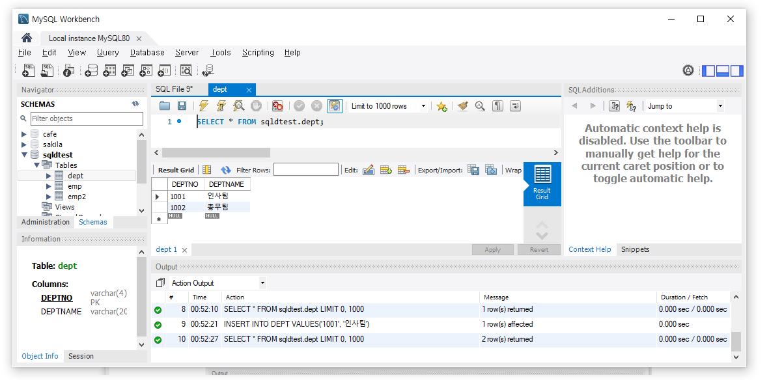Create a new view icon
Image resolution: width=769 pixels, height=384 pixels.
tap(128, 71)
